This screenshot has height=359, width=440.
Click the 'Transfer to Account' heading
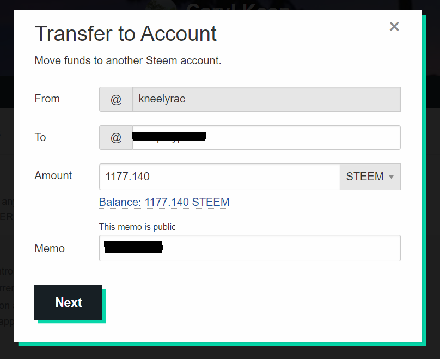126,33
